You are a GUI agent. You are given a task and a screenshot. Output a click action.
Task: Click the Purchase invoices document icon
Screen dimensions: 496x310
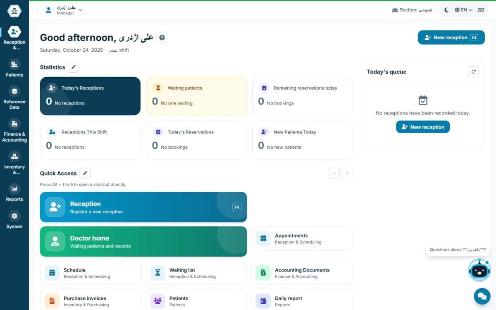52,301
